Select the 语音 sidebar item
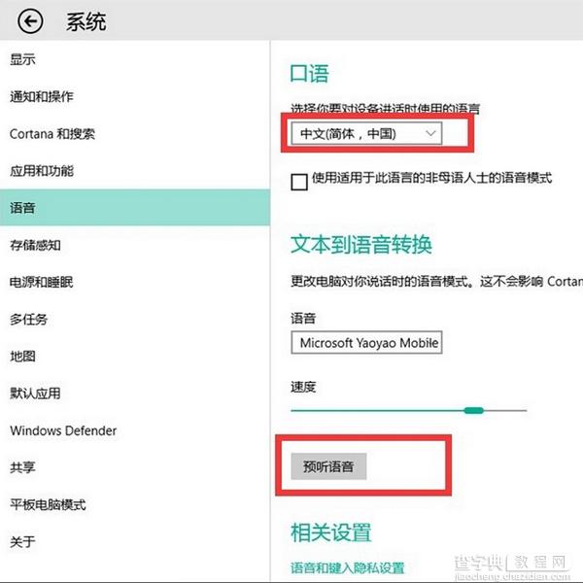Image resolution: width=583 pixels, height=583 pixels. click(135, 208)
